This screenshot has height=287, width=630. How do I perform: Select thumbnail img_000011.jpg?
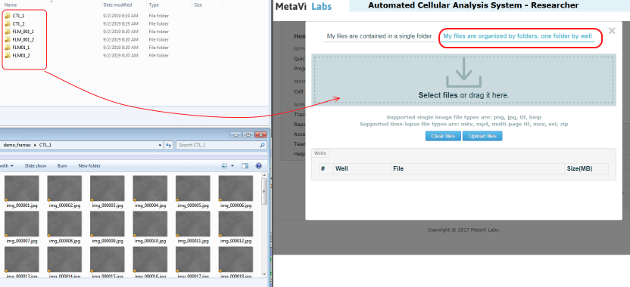click(193, 227)
